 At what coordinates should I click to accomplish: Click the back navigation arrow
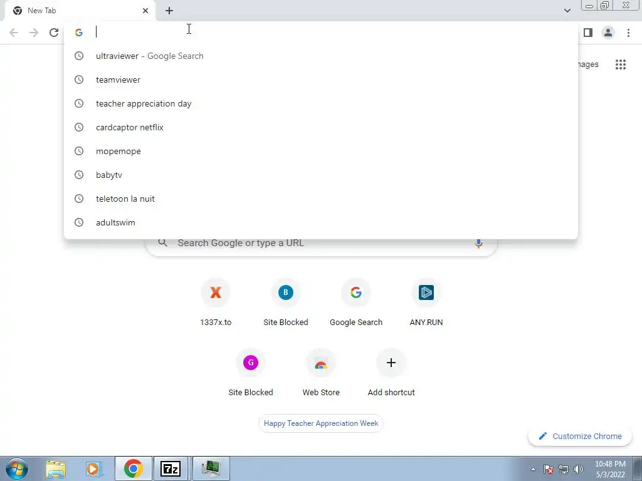point(14,33)
